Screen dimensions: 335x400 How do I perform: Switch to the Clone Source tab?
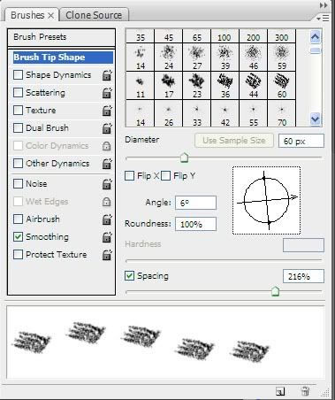94,15
